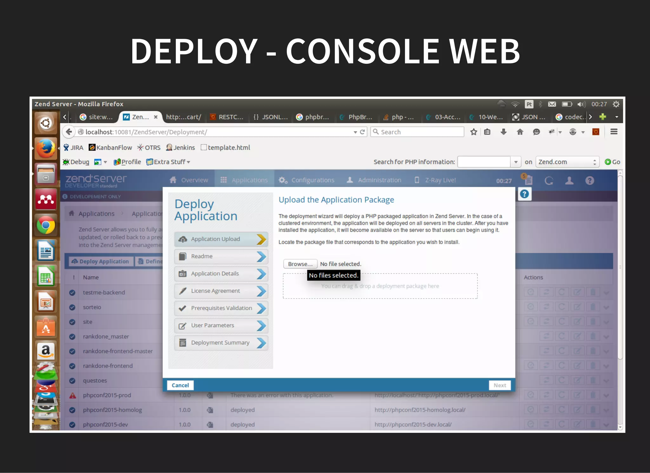Viewport: 650px width, 473px height.
Task: Click the Profile toolbar button
Action: coord(127,162)
